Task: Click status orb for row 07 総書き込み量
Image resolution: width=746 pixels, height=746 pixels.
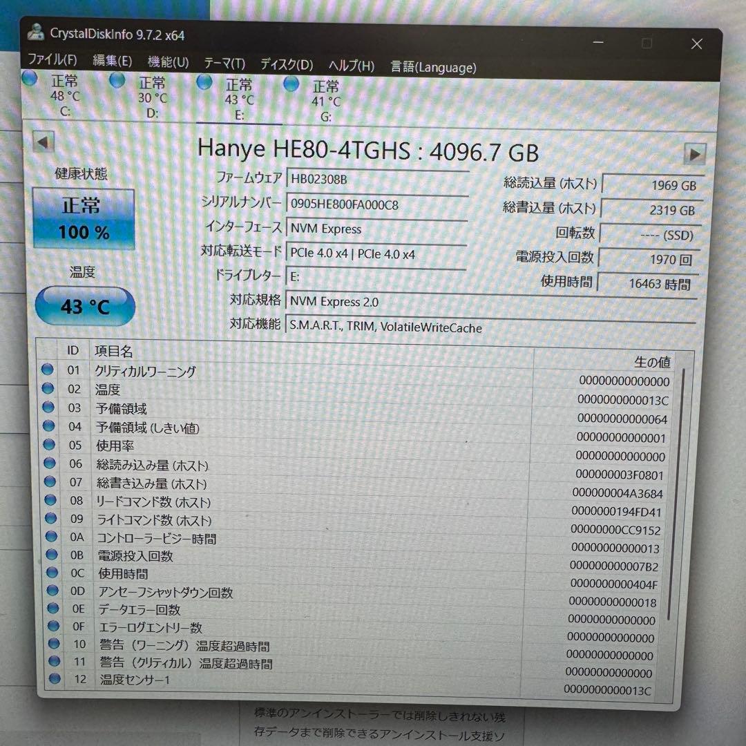Action: (x=50, y=481)
